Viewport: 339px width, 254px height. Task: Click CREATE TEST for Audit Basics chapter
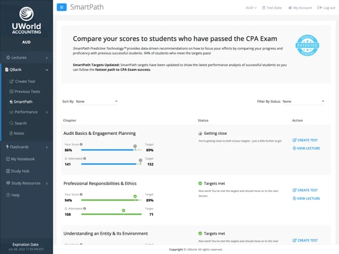pyautogui.click(x=305, y=140)
